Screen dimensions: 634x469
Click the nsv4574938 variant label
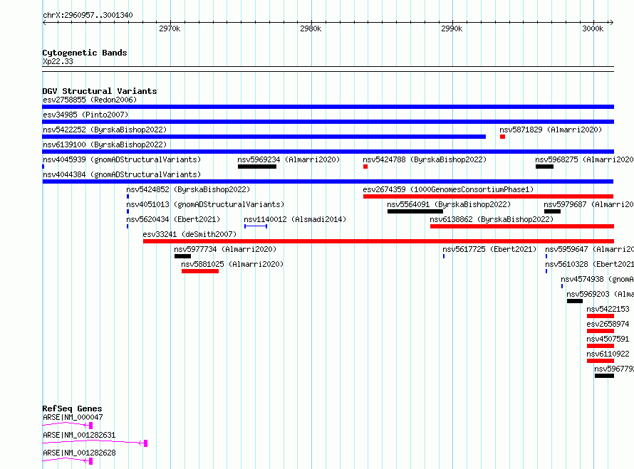[x=597, y=279]
